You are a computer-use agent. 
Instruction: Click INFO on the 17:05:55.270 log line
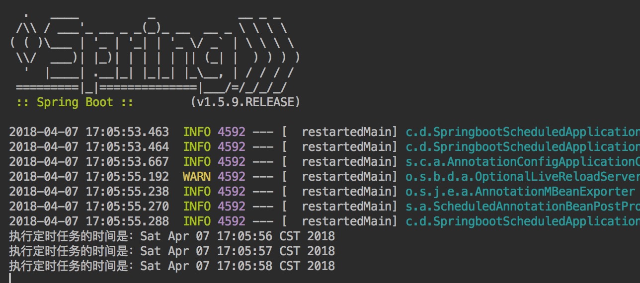click(x=197, y=207)
